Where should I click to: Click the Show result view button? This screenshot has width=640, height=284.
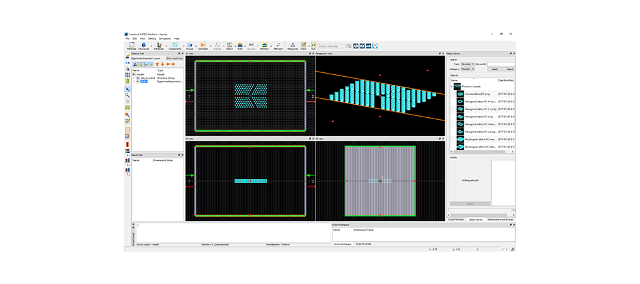click(174, 58)
